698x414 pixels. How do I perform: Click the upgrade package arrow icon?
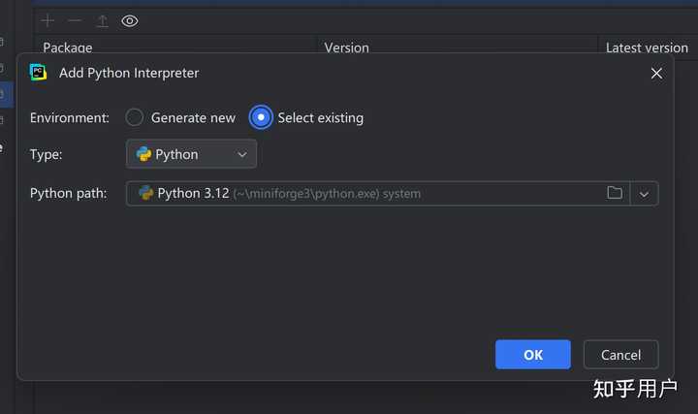click(x=103, y=21)
